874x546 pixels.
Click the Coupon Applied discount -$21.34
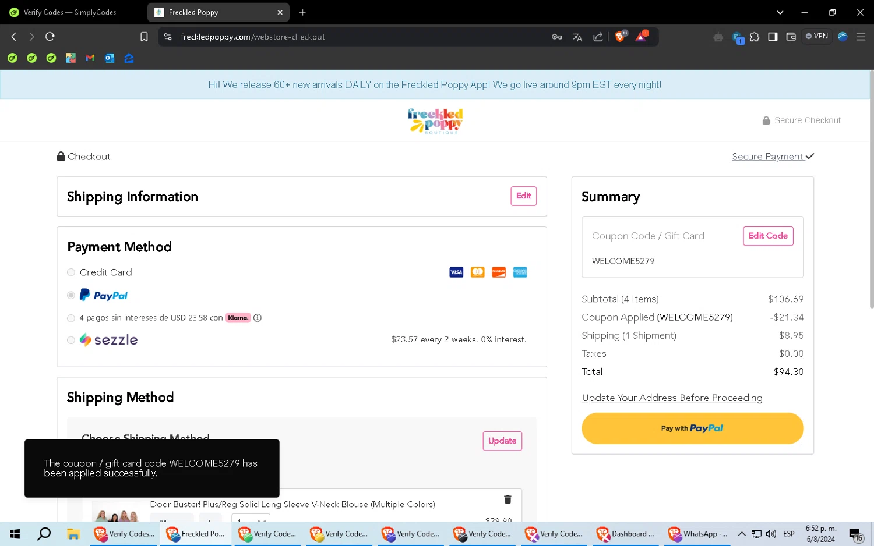[x=787, y=317]
